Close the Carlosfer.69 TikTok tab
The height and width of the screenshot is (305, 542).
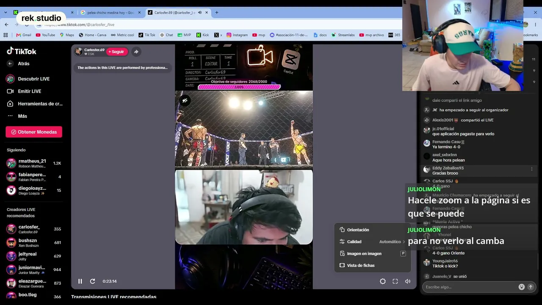pos(207,13)
